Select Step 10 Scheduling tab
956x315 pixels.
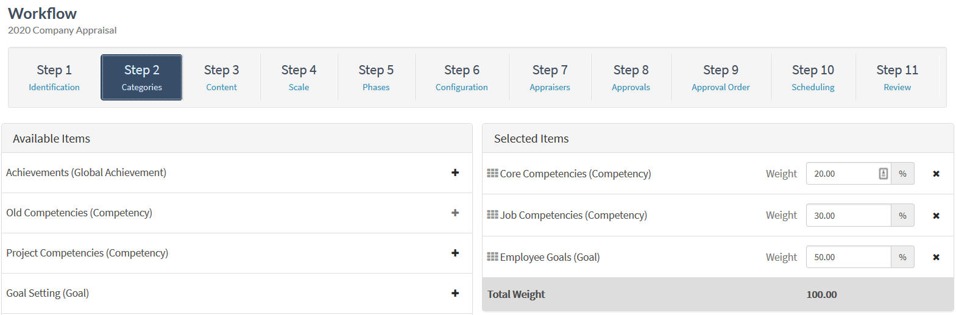point(813,77)
